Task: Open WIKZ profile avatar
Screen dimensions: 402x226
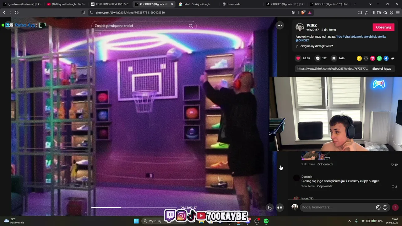Action: click(x=300, y=27)
